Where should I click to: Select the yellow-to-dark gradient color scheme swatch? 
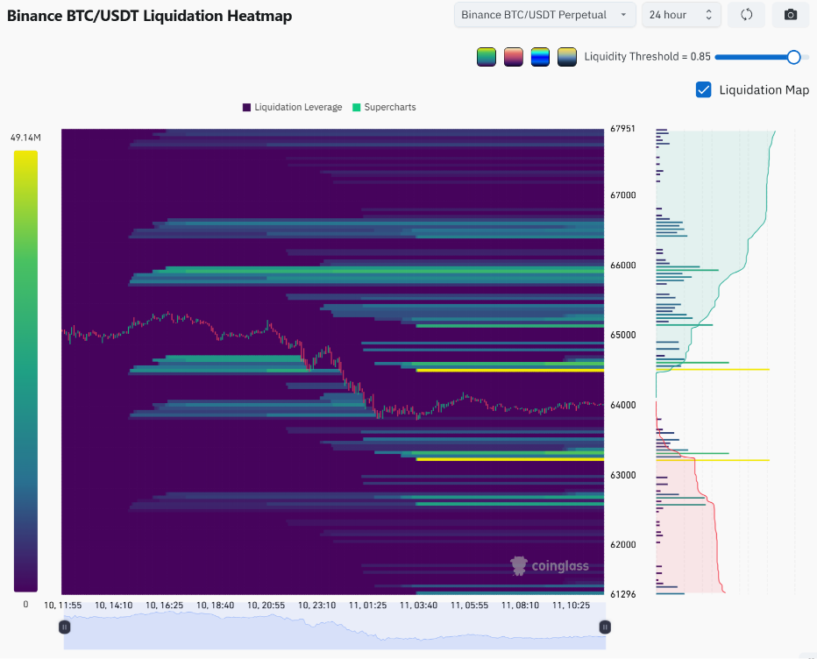tap(567, 57)
